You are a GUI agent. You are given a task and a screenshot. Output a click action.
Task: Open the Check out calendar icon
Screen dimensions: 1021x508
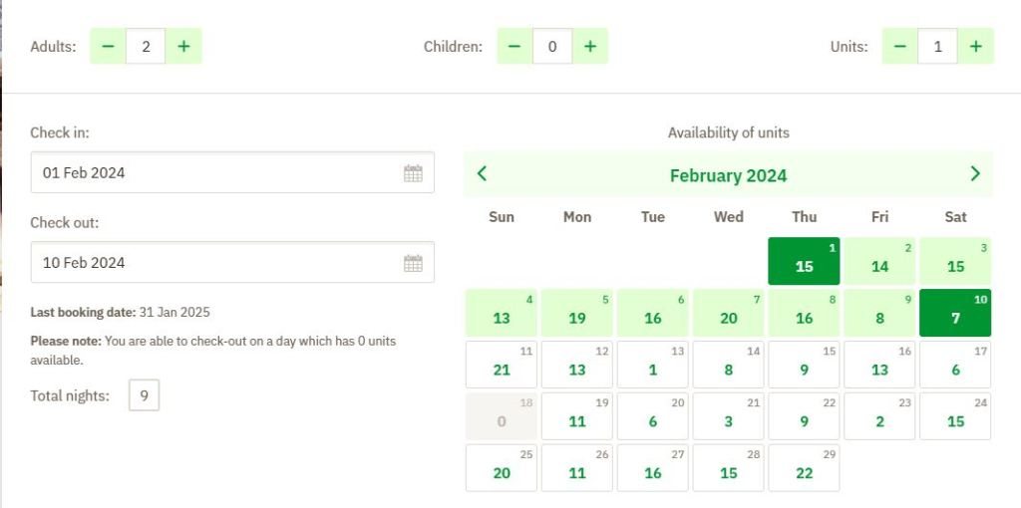point(413,264)
